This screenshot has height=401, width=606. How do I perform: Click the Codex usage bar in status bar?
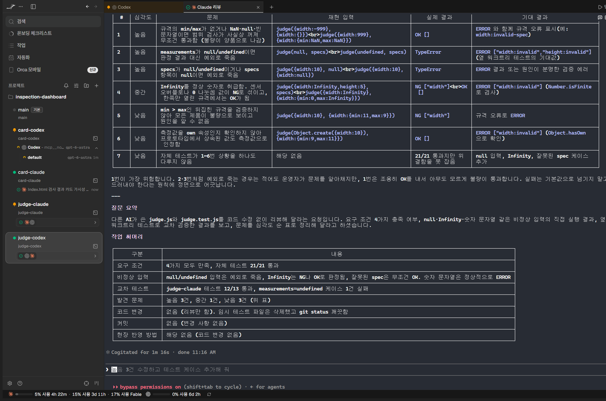pos(161,394)
